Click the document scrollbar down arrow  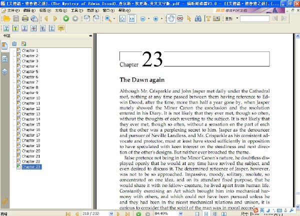coord(297,206)
